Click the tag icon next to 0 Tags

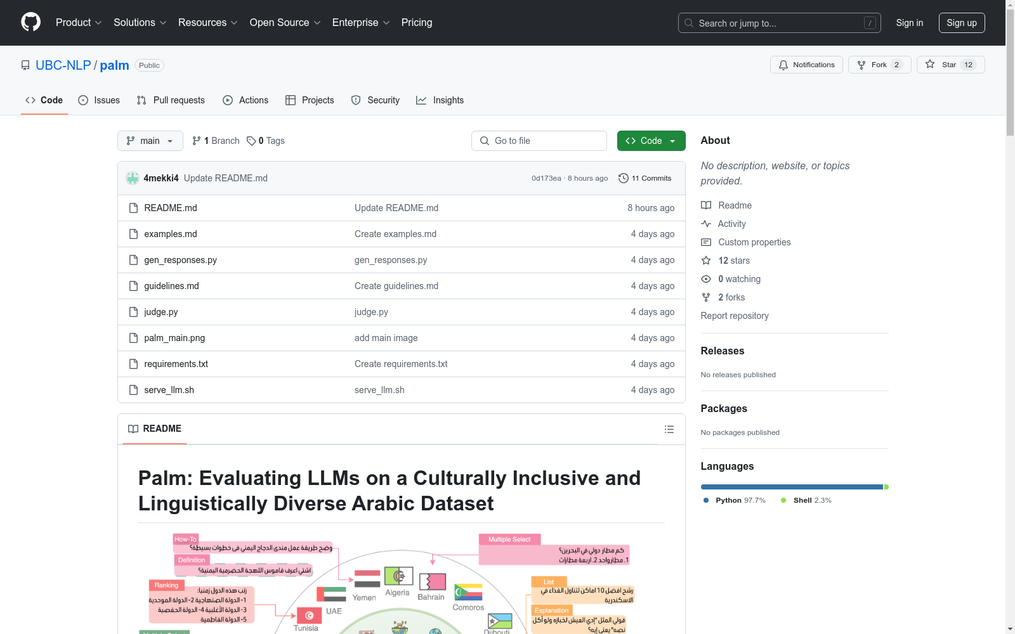point(251,141)
